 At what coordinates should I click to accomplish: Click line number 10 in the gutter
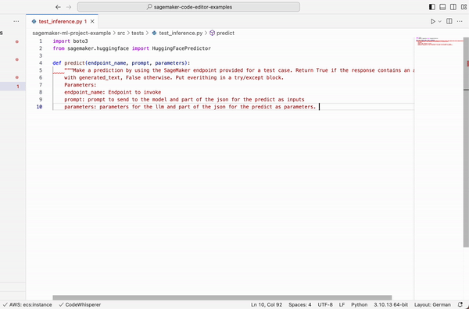[39, 107]
